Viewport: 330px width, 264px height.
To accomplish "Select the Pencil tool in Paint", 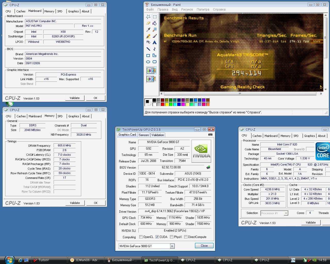I will [x=148, y=36].
